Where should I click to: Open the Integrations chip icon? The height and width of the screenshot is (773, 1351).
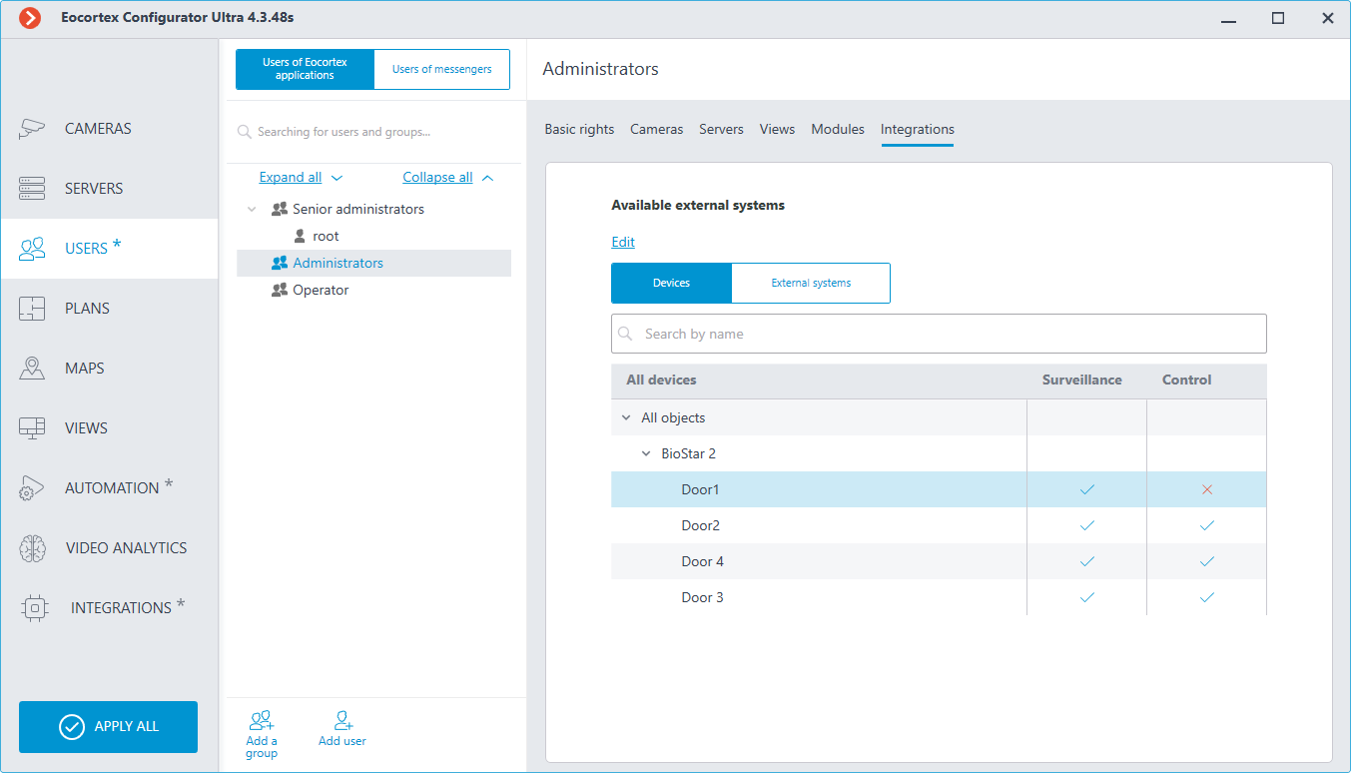[35, 608]
